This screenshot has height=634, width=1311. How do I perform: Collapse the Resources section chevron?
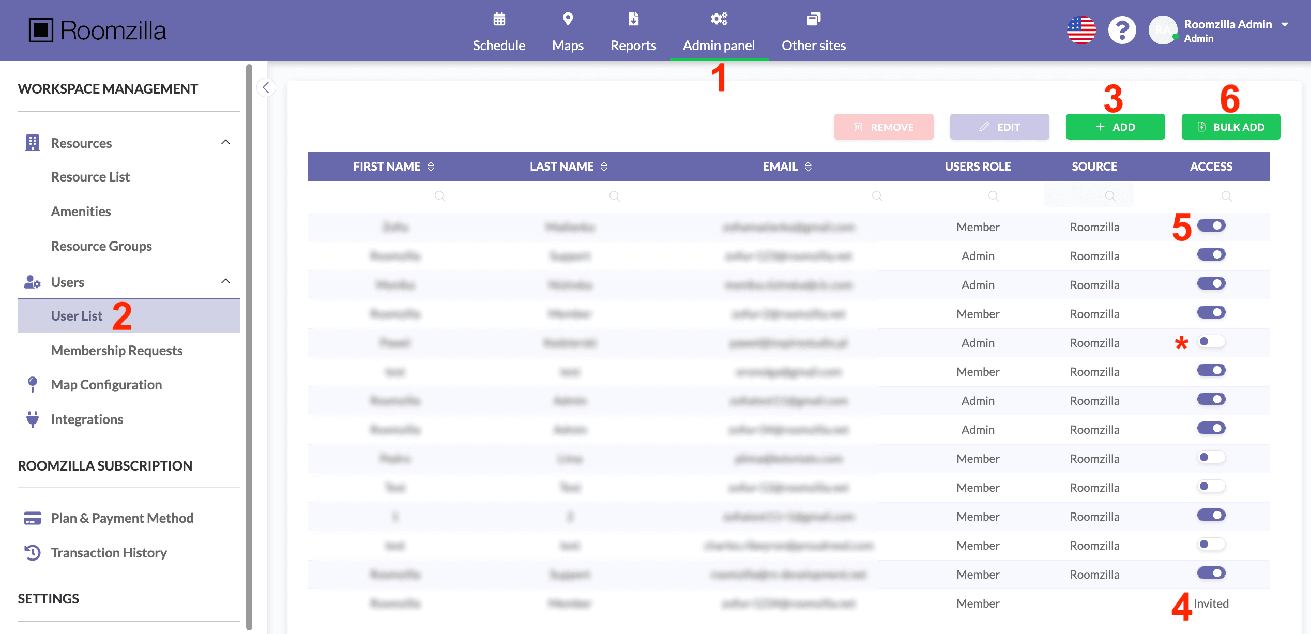226,142
